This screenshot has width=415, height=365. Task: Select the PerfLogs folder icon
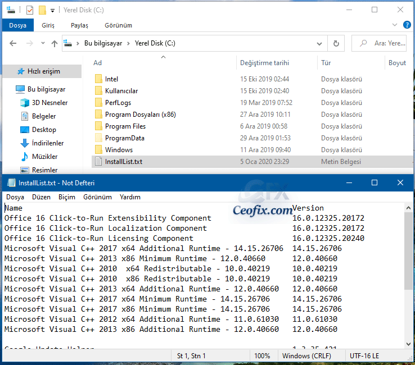click(x=98, y=103)
